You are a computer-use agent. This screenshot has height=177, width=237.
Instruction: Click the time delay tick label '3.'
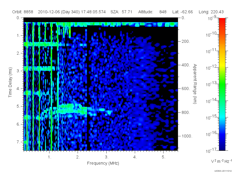[x=18, y=71]
